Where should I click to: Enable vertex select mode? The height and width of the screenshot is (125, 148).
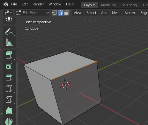(55, 13)
